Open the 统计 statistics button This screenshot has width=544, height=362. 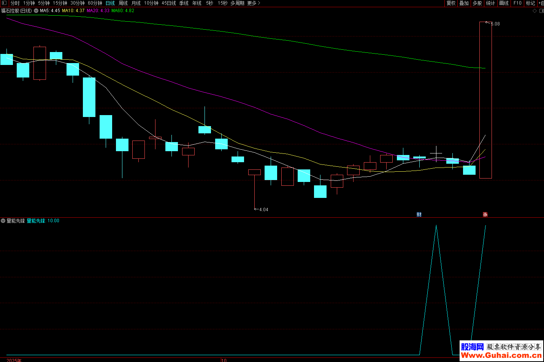(490, 3)
